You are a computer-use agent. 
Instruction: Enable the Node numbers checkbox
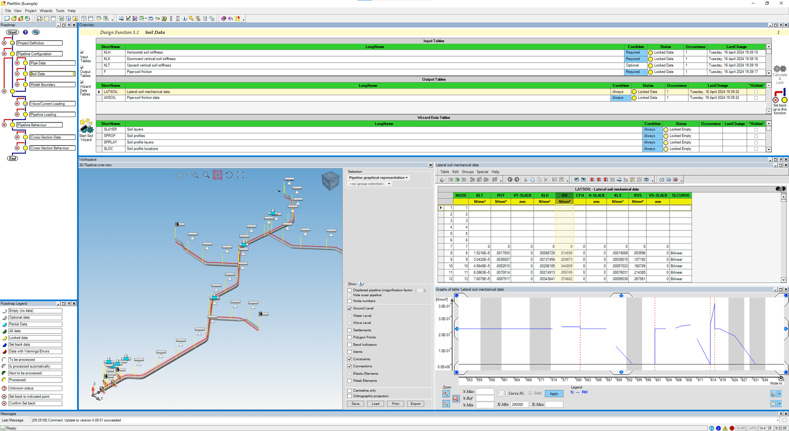[x=350, y=301]
